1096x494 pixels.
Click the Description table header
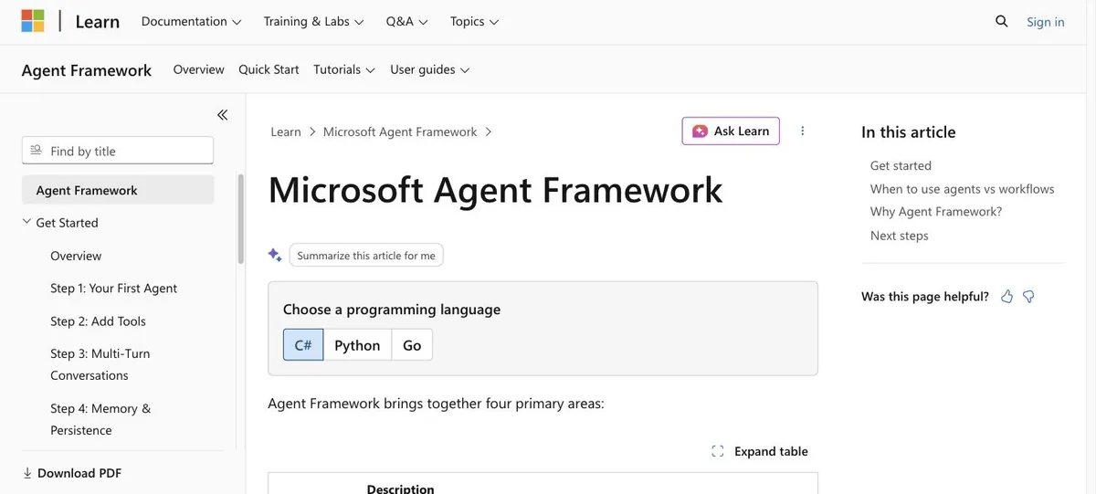[x=400, y=489]
